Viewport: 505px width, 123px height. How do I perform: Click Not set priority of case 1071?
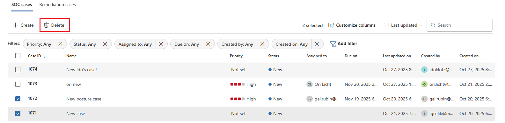(x=238, y=113)
